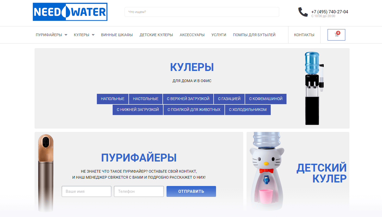Open the ДЕТСКИЕ КУЛЕРЫ menu item

(x=156, y=35)
